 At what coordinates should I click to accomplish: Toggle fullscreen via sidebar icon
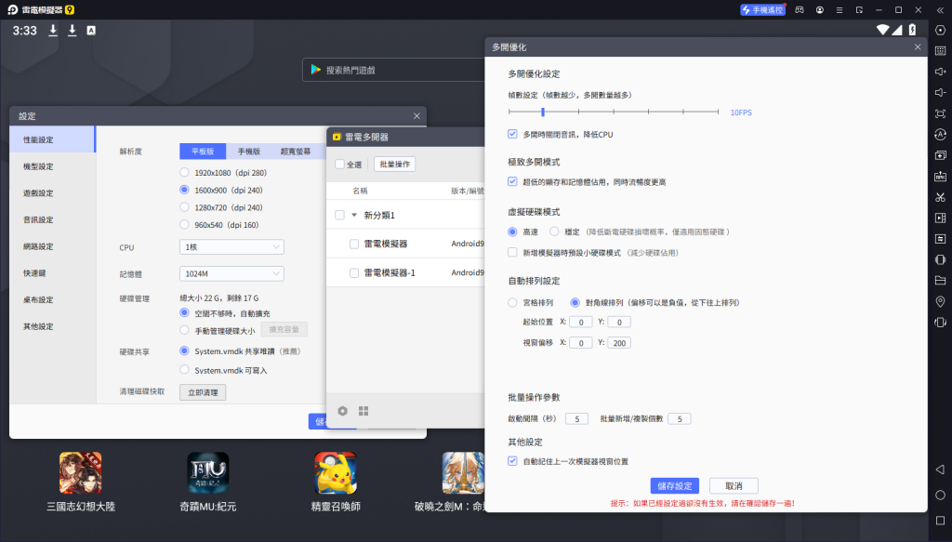[940, 113]
